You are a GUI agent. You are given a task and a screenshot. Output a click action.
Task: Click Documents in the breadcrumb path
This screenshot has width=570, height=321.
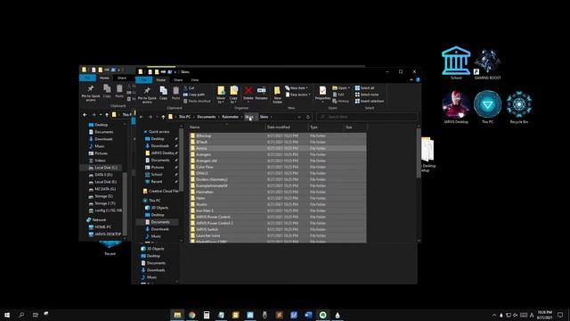pyautogui.click(x=206, y=117)
